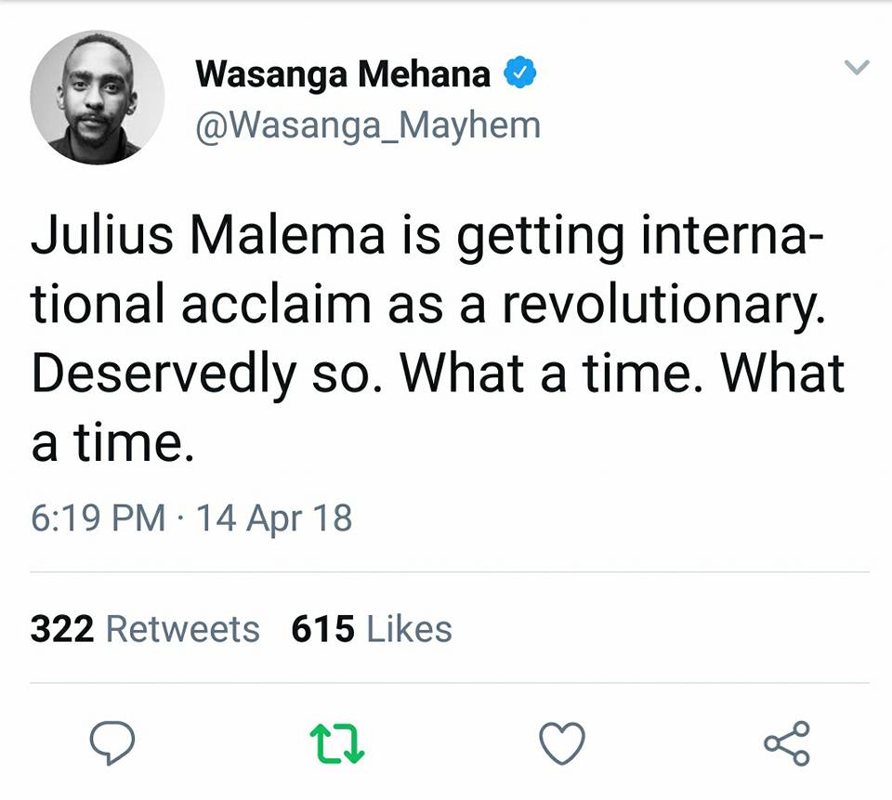View the list of 615 Likes
This screenshot has width=892, height=800.
click(372, 629)
